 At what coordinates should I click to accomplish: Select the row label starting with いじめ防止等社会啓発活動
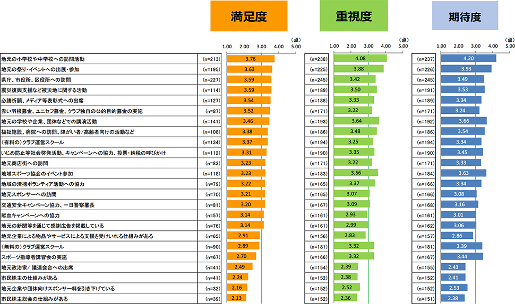coord(84,153)
